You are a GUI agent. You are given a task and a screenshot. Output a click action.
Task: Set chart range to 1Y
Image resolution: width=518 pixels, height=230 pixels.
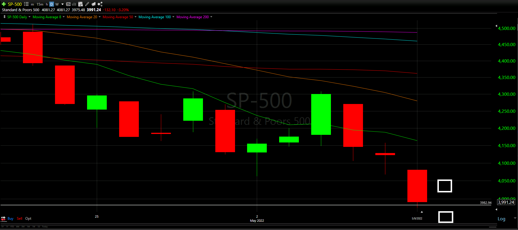point(7,227)
